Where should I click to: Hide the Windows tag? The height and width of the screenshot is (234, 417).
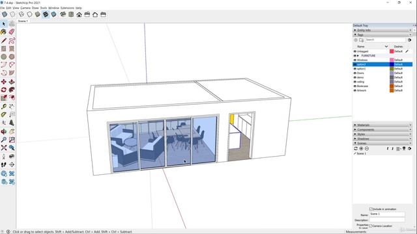tap(354, 60)
